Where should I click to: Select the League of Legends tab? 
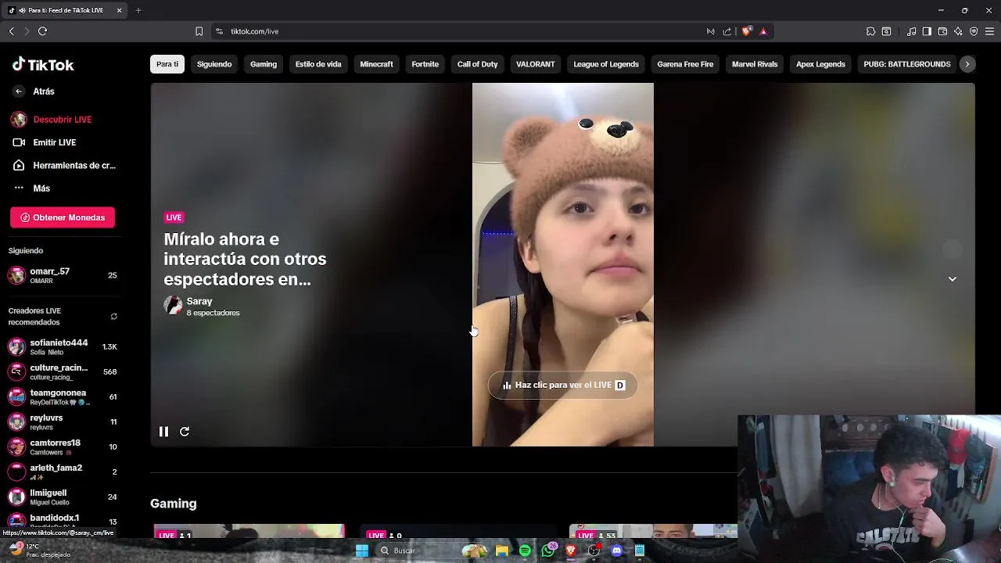[x=606, y=64]
